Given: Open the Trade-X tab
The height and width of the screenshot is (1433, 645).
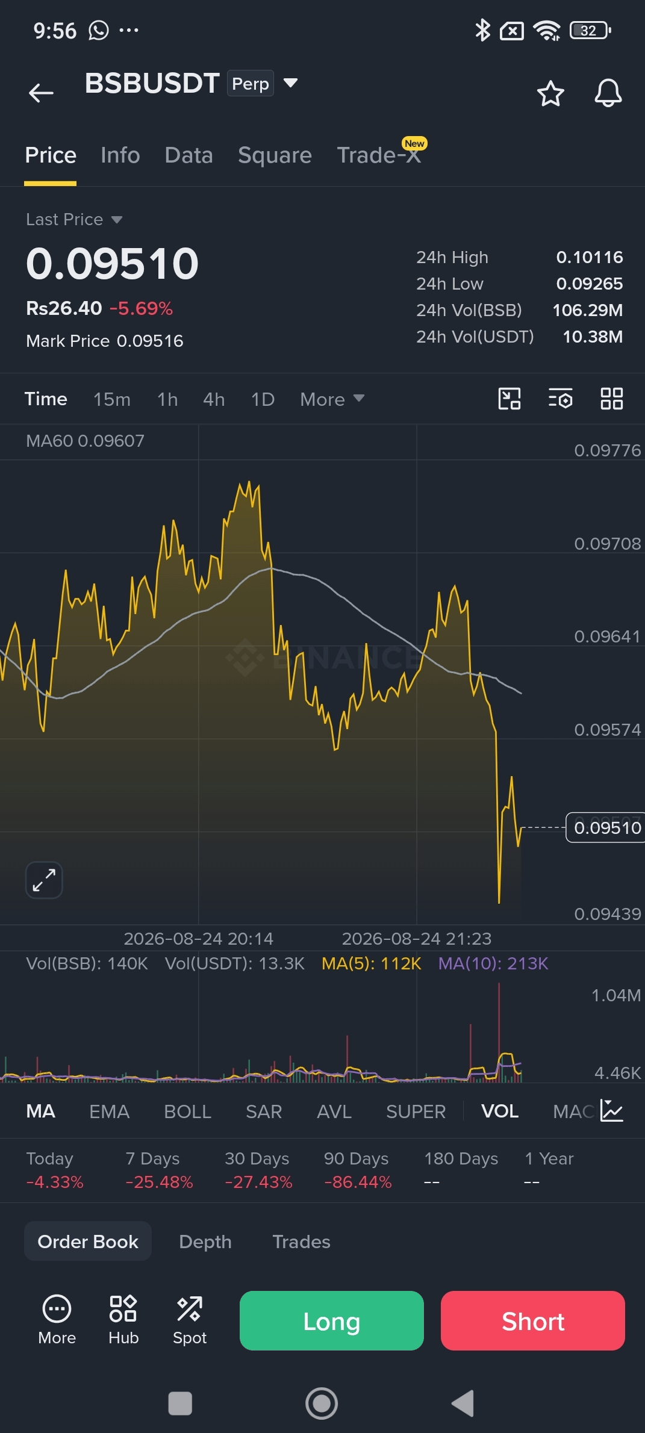Looking at the screenshot, I should pos(379,155).
